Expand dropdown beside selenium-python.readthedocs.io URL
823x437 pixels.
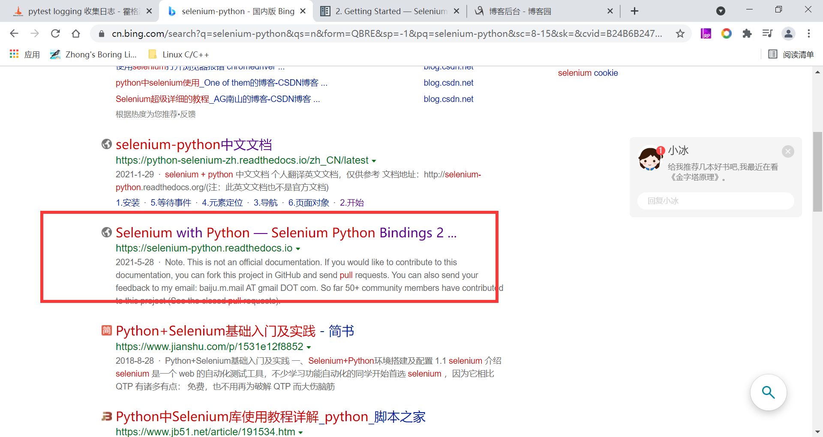click(x=298, y=249)
